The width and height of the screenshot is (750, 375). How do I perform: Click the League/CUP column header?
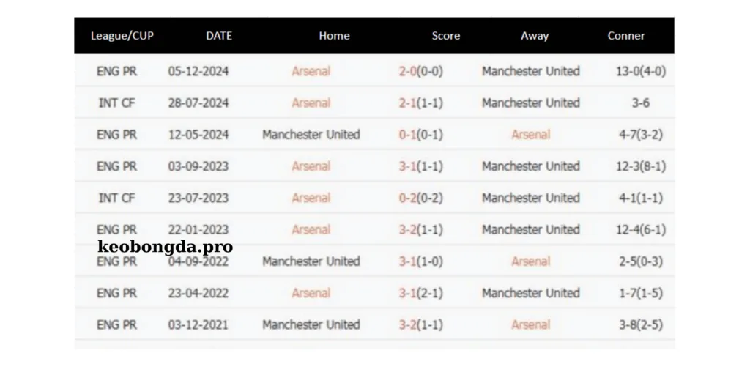pos(122,36)
